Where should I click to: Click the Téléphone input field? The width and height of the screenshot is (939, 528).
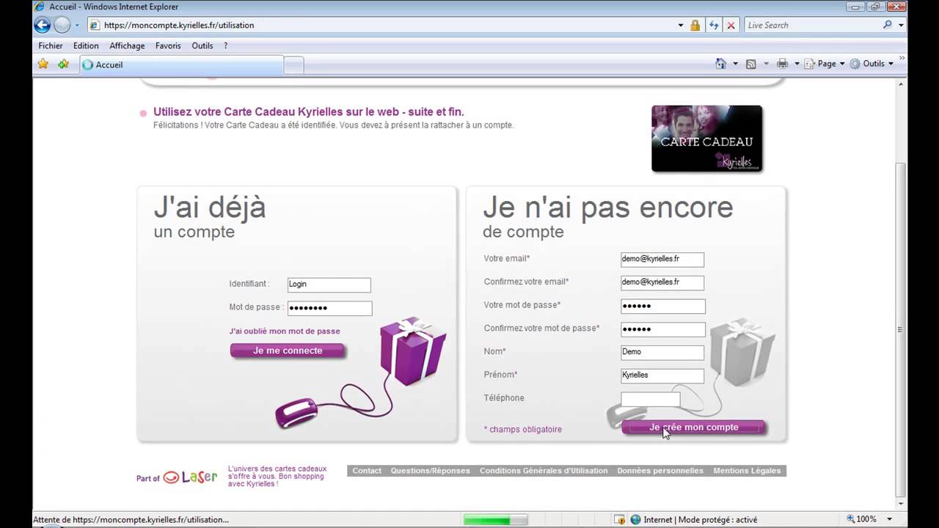(x=651, y=399)
